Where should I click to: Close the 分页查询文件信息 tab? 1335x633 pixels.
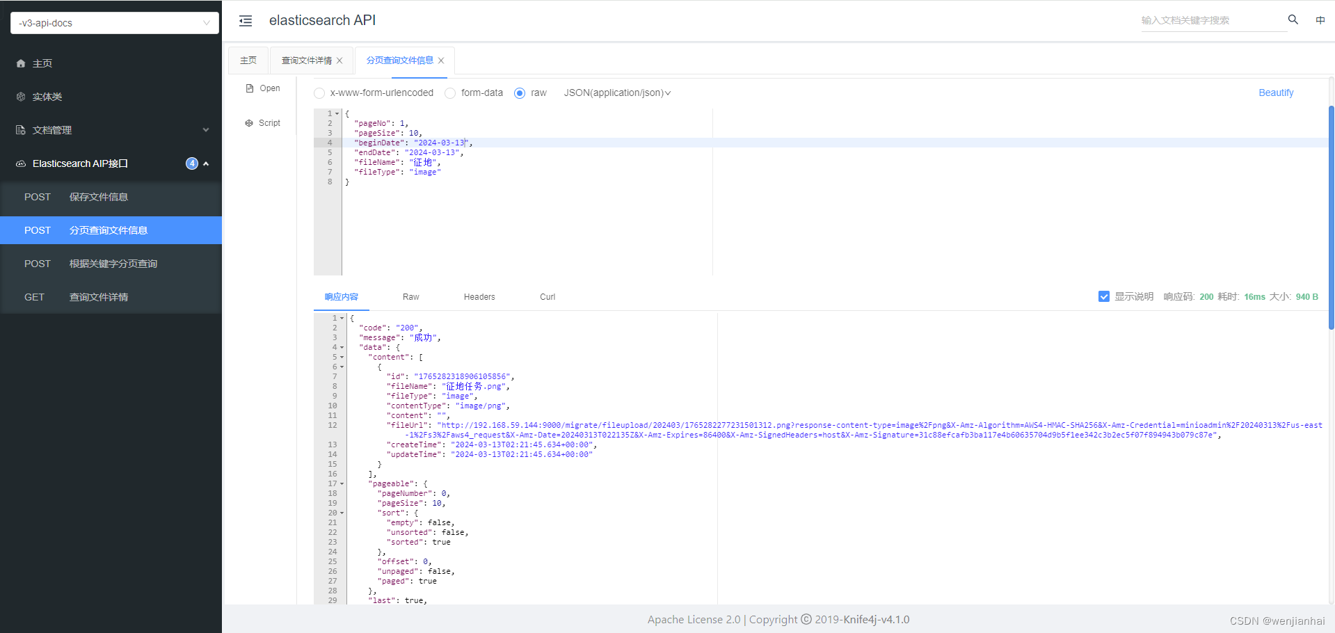(441, 61)
